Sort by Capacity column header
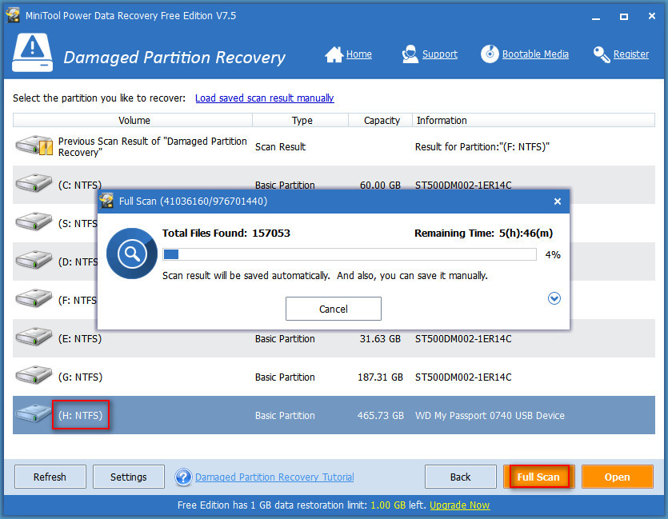This screenshot has width=668, height=519. click(381, 120)
